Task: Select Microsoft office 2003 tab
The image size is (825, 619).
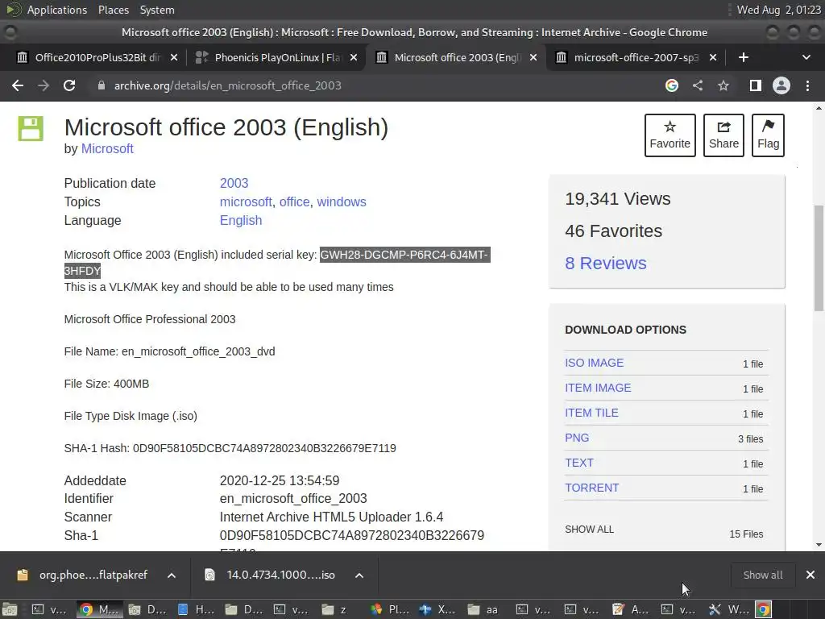Action: pyautogui.click(x=457, y=57)
